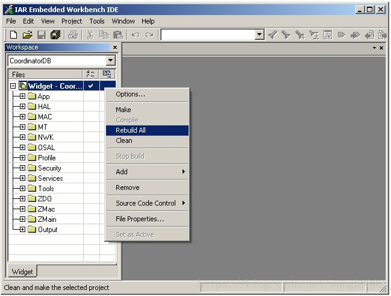The image size is (391, 296).
Task: Choose Remove in the context menu
Action: point(148,187)
